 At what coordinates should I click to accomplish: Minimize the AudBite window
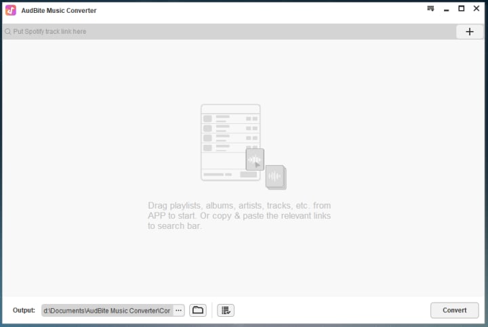click(x=446, y=9)
